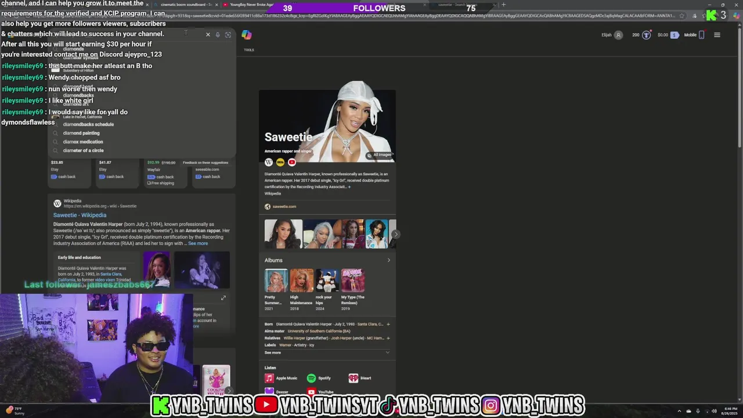The width and height of the screenshot is (743, 418).
Task: Expand the Born row plus sign
Action: pyautogui.click(x=388, y=324)
